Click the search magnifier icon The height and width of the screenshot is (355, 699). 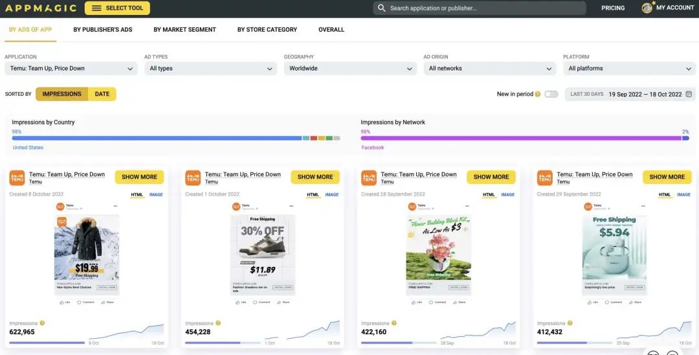381,8
